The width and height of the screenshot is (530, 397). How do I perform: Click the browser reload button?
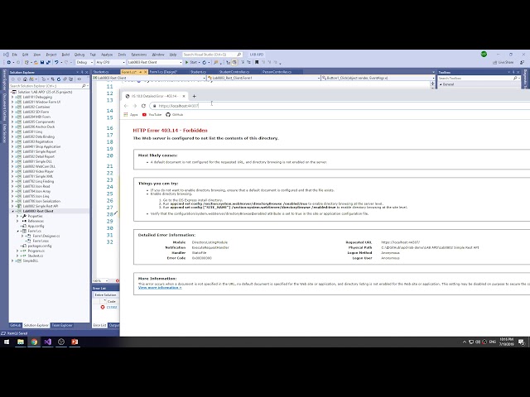coord(143,106)
